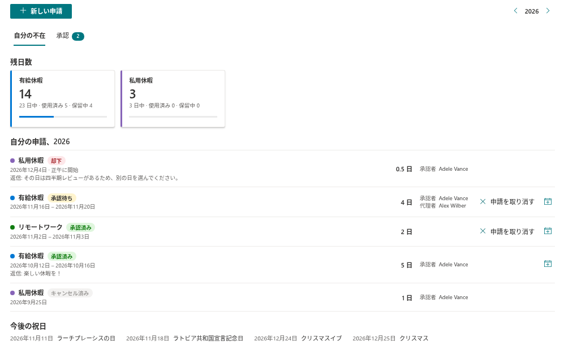The width and height of the screenshot is (564, 354).
Task: Click X icon for 有給休暇 承認待ち request
Action: [483, 202]
